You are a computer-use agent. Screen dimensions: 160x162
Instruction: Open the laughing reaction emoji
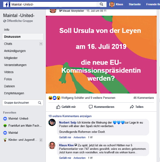coord(50,98)
